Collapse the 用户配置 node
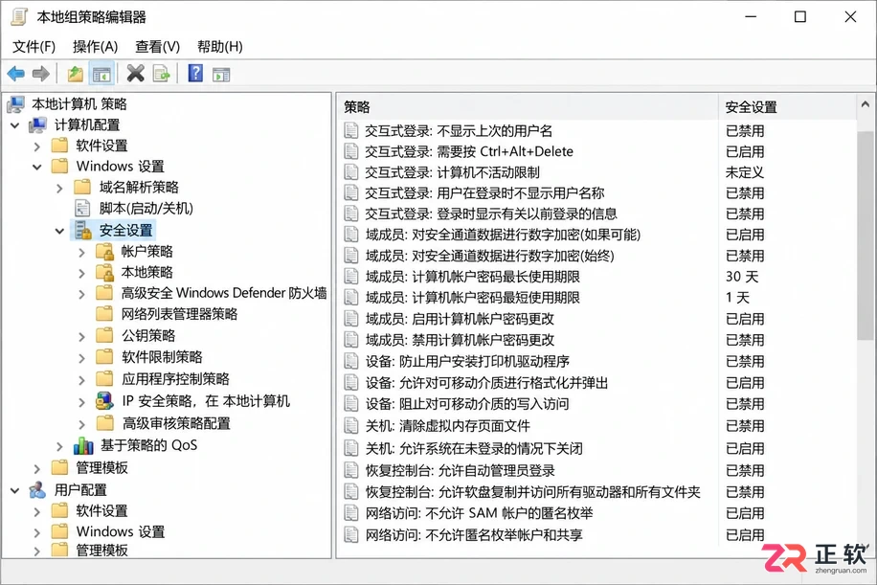The image size is (877, 585). click(x=15, y=490)
